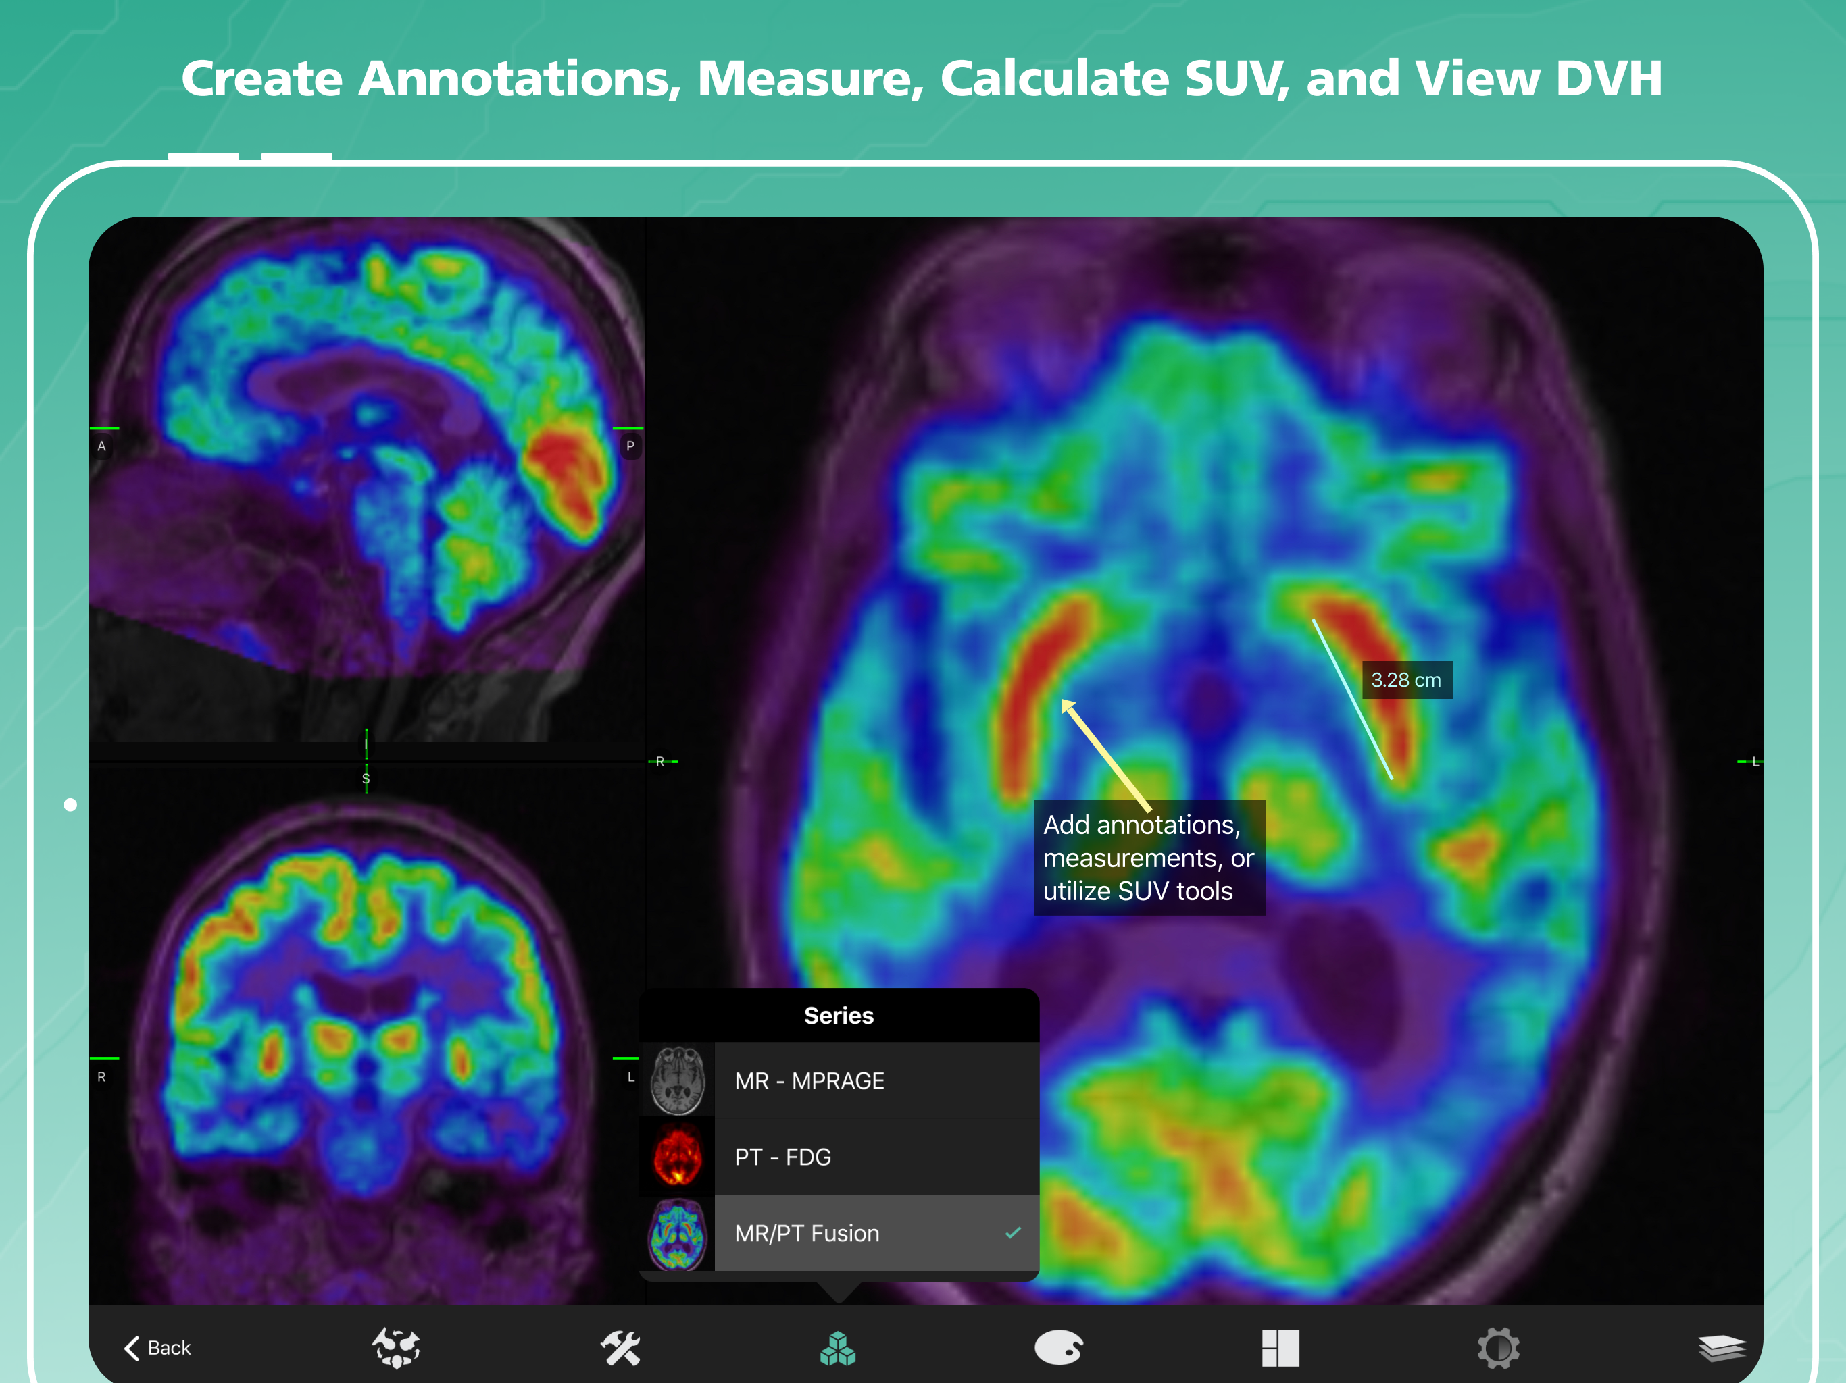The height and width of the screenshot is (1383, 1846).
Task: Click the MR - MPRAGE brain thumbnail
Action: (x=678, y=1080)
